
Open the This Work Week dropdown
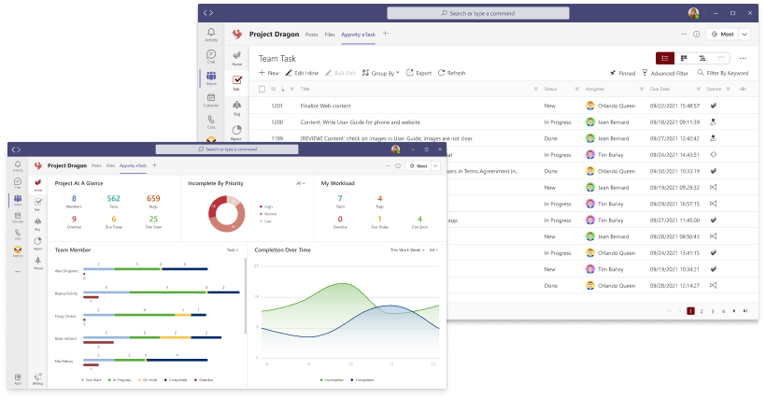pos(408,250)
